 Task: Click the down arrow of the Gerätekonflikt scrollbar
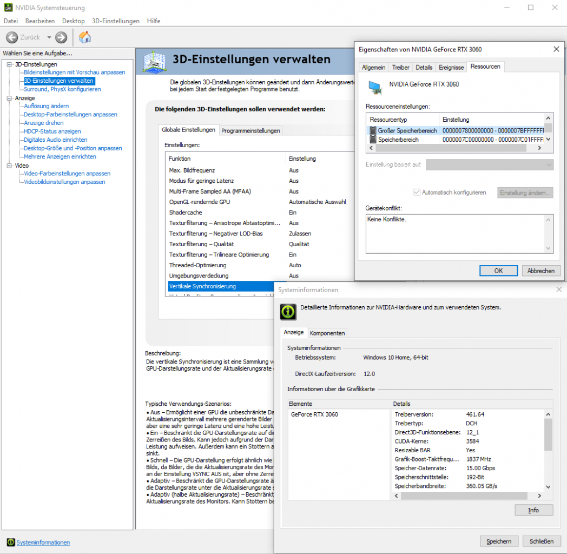click(x=548, y=248)
